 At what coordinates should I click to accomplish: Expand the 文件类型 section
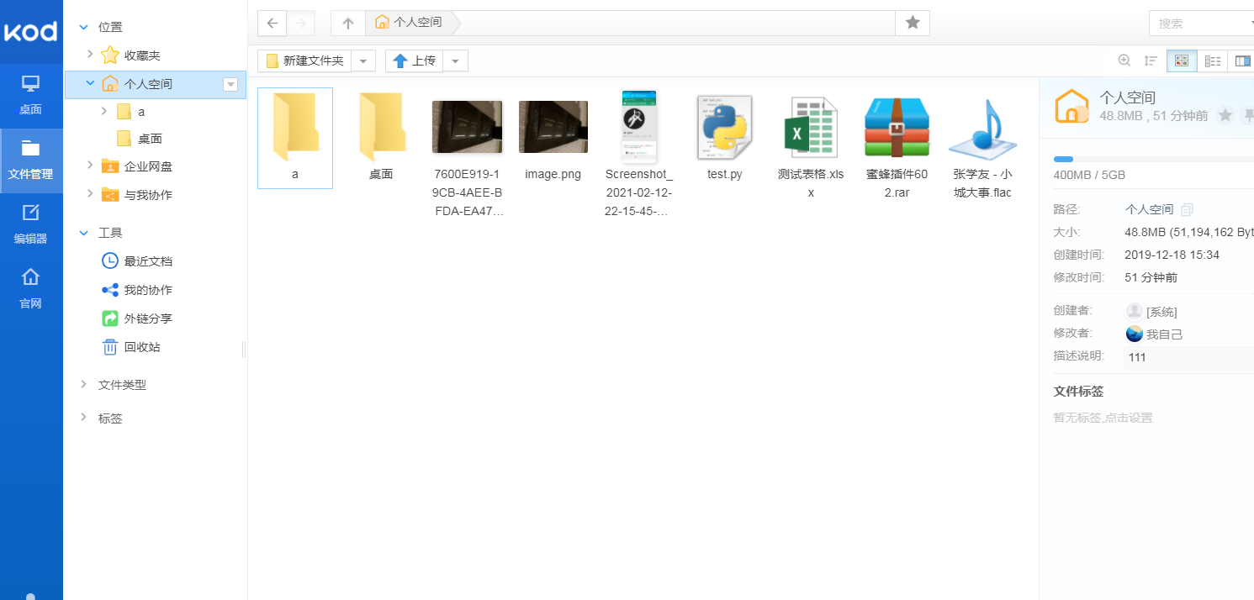[83, 384]
